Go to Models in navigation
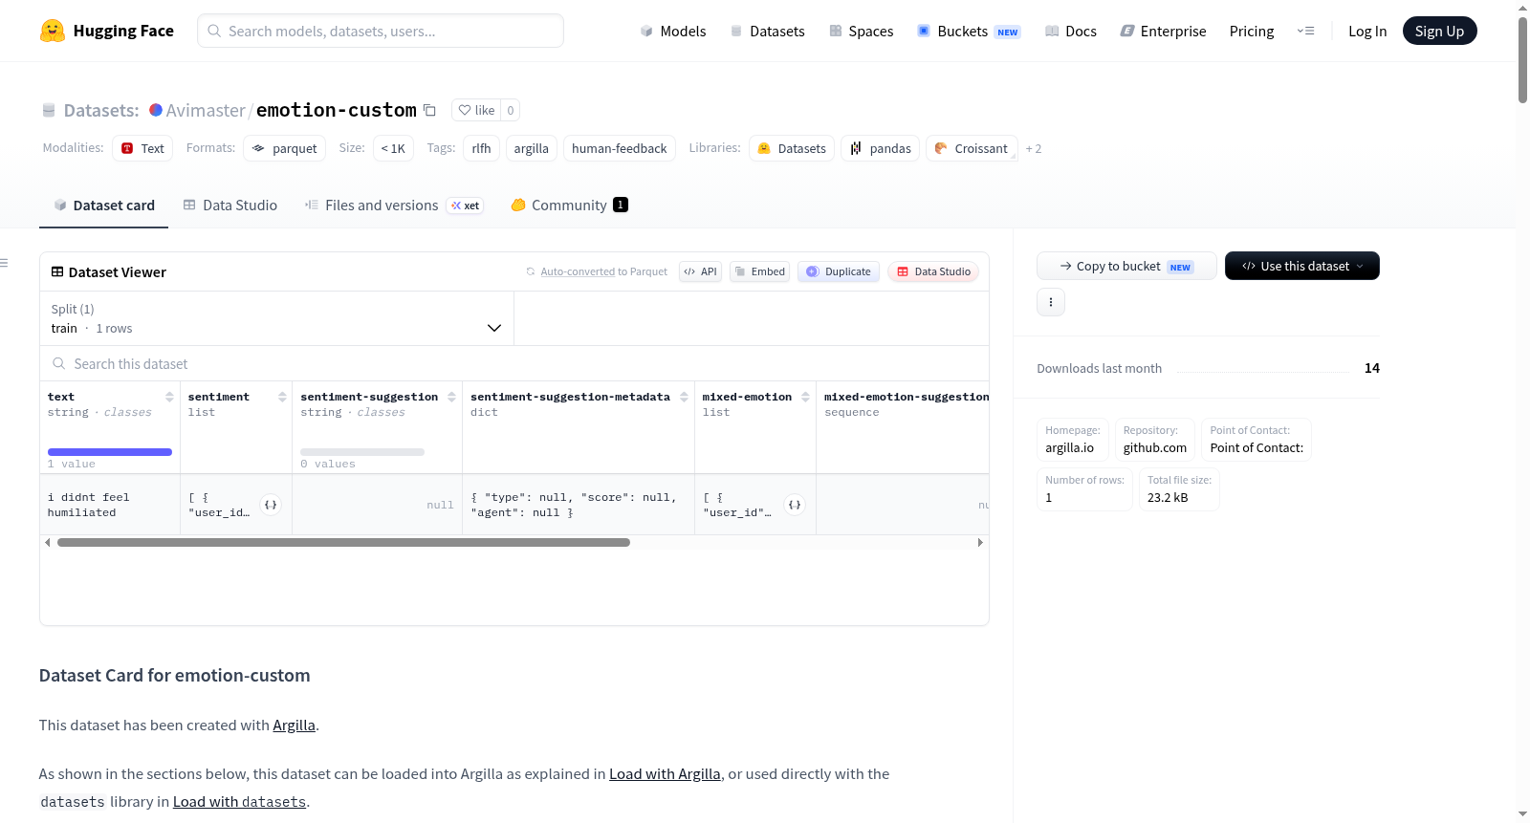This screenshot has width=1530, height=823. point(673,32)
